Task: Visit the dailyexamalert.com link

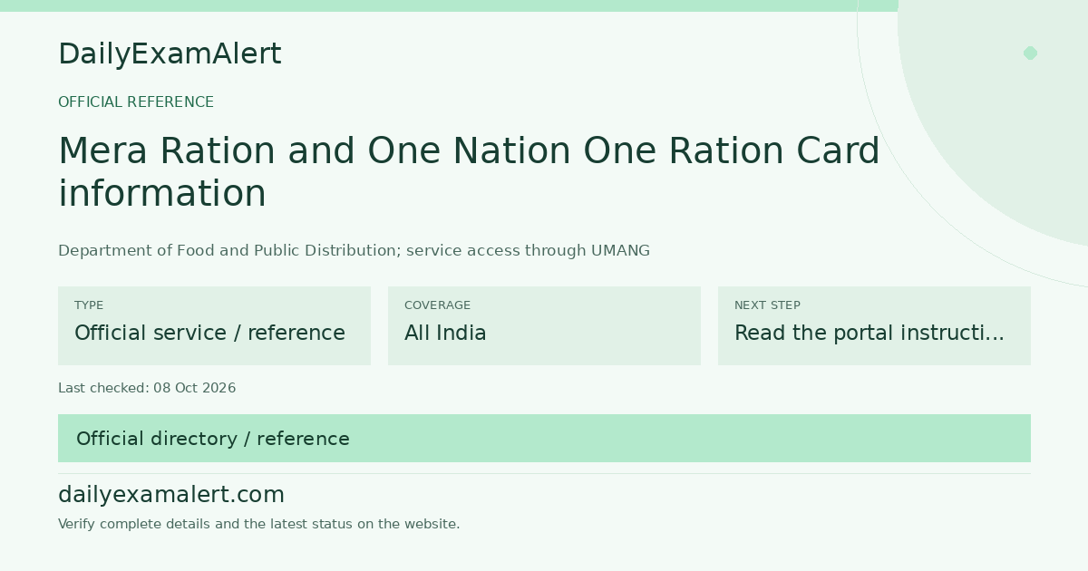Action: coord(171,495)
